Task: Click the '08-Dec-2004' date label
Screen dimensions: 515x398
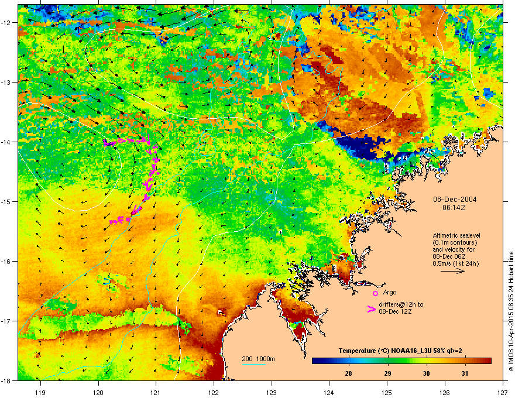Action: pyautogui.click(x=455, y=200)
